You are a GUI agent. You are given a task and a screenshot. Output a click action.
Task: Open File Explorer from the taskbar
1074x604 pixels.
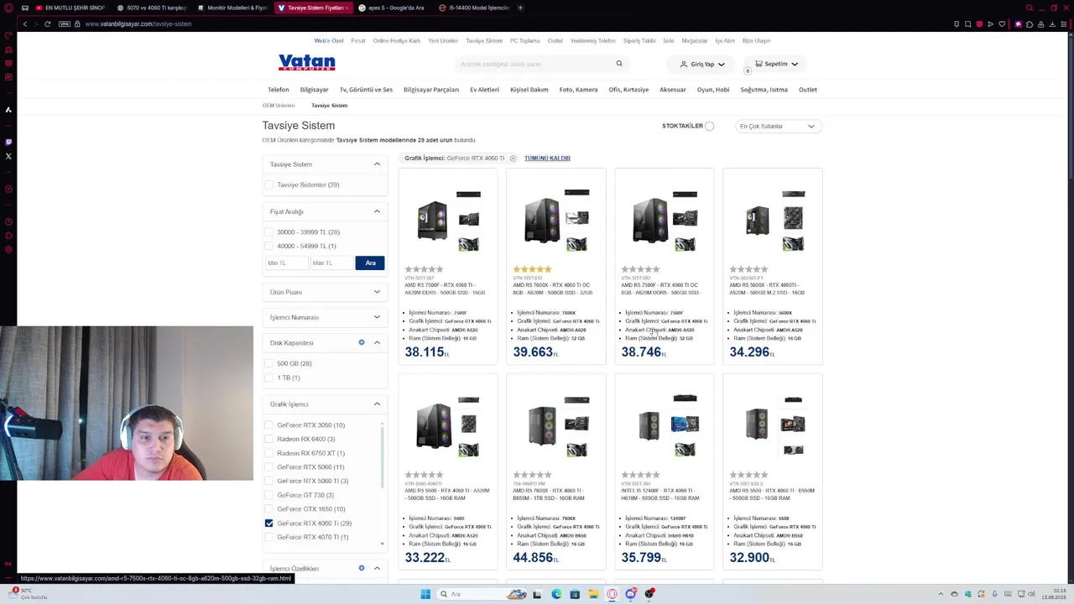click(593, 594)
